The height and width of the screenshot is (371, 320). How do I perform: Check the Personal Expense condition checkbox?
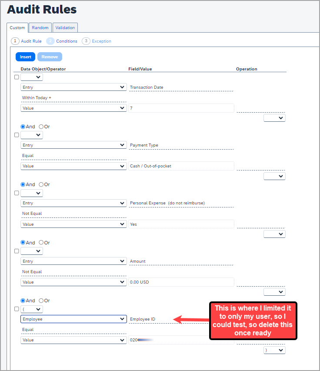tap(17, 193)
